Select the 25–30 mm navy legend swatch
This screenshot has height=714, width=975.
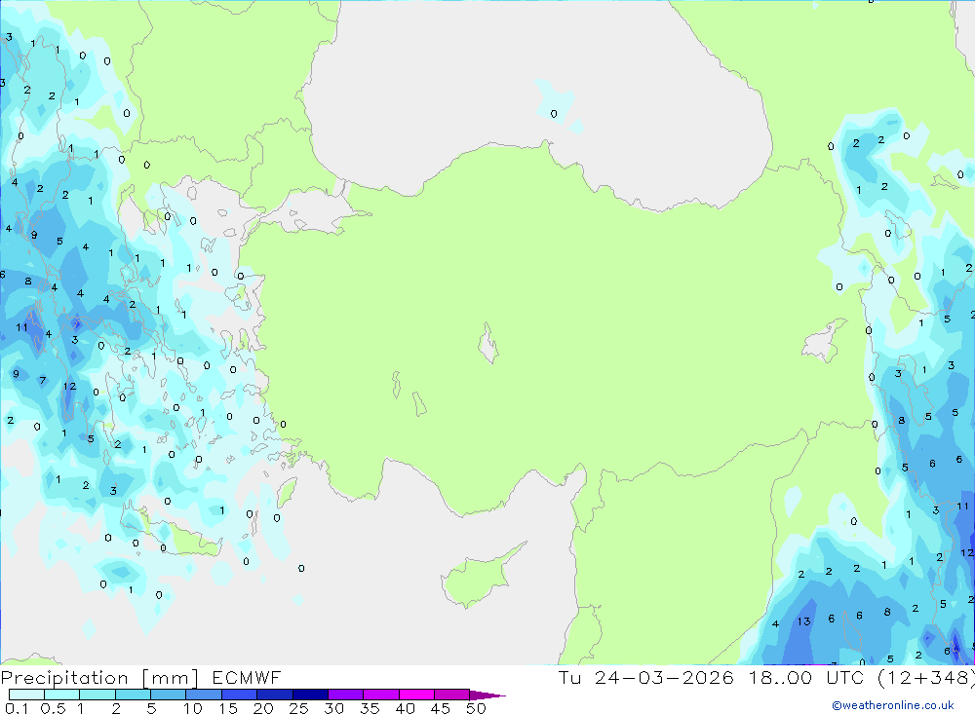(310, 695)
